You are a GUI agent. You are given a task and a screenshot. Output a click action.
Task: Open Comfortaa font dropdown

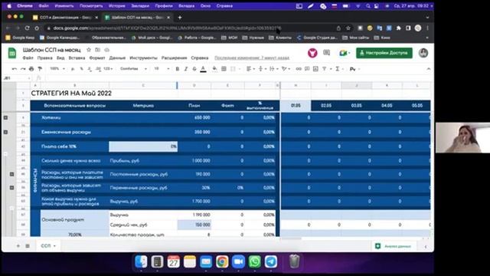pyautogui.click(x=133, y=69)
